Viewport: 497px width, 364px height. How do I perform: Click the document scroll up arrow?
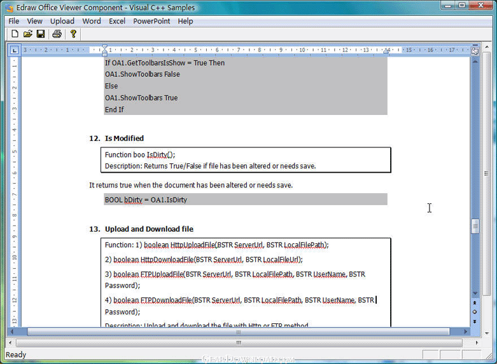coord(475,62)
